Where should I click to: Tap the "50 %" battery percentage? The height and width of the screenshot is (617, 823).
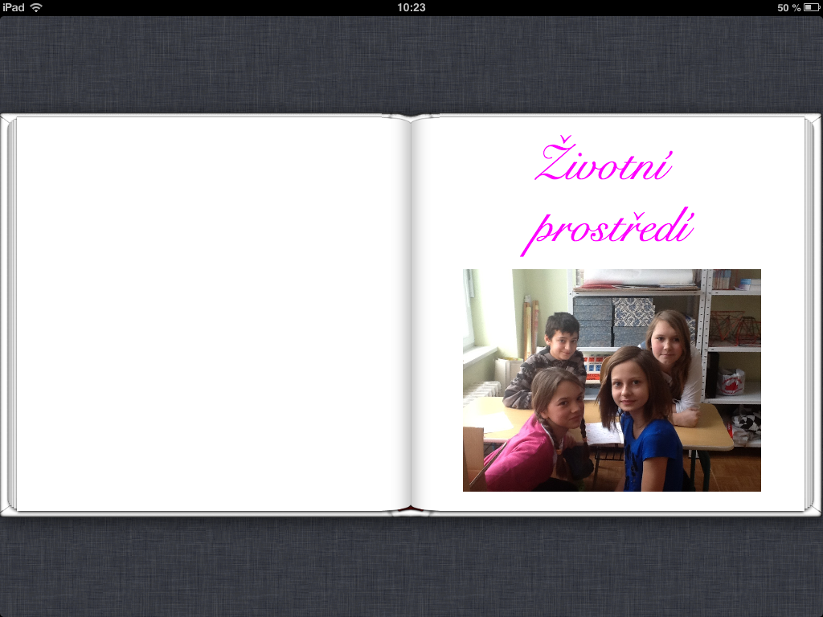[788, 7]
